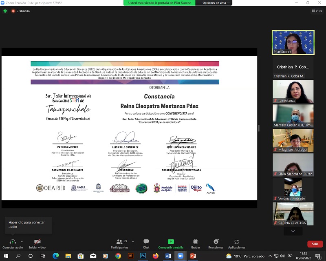Expand the Participantes options arrow
The image size is (326, 261).
coord(133,242)
